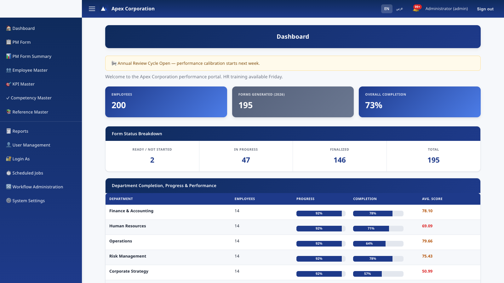The width and height of the screenshot is (504, 283).
Task: Click the Workflow Administration shuffle icon
Action: pos(9,187)
